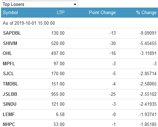Select the LEMF symbol
The height and width of the screenshot is (127, 158).
click(x=9, y=114)
